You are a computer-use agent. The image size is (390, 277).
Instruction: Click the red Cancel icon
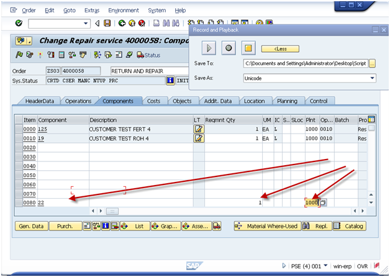click(x=142, y=24)
